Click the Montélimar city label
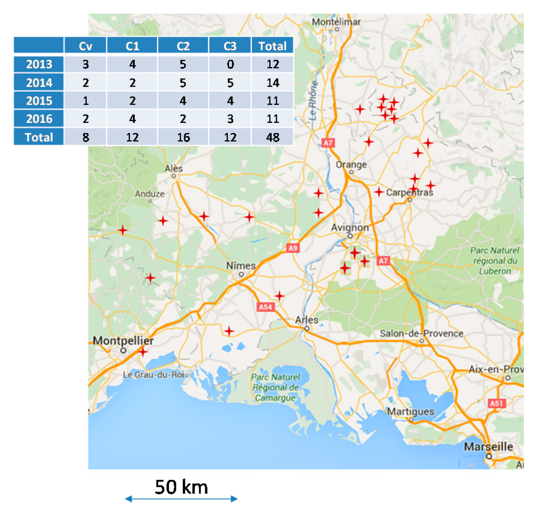 click(336, 22)
